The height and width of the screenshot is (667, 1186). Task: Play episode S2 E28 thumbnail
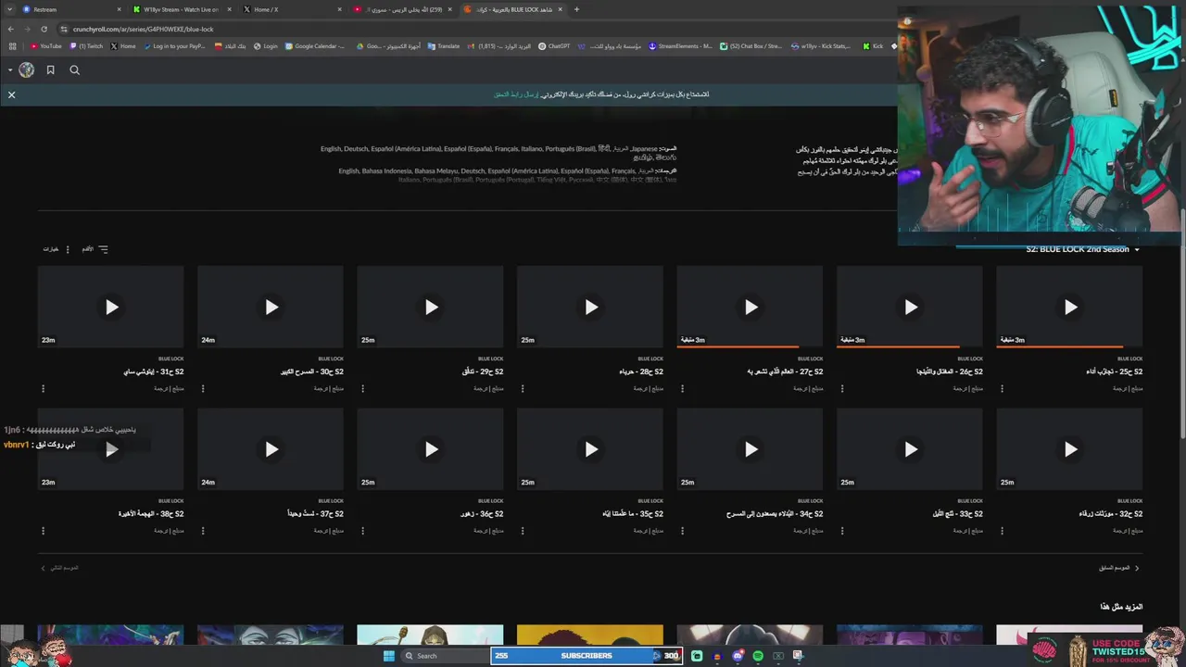pyautogui.click(x=590, y=307)
